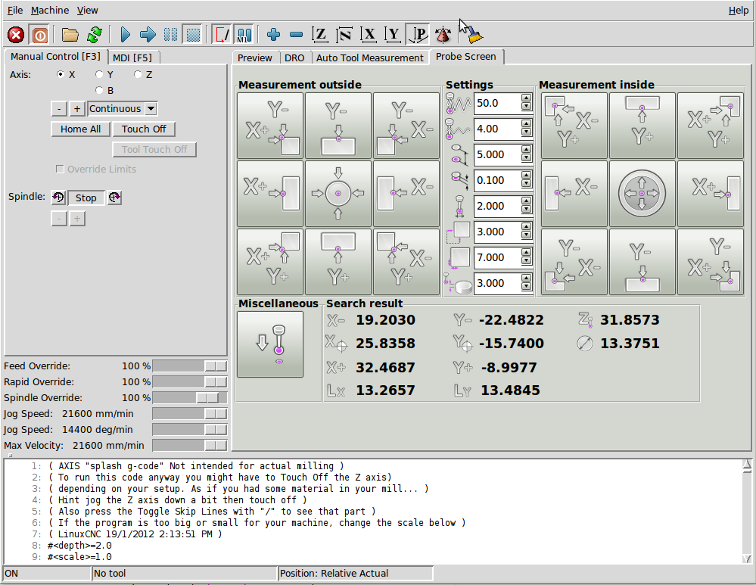Click the Touch Off button
This screenshot has width=756, height=585.
[x=144, y=129]
